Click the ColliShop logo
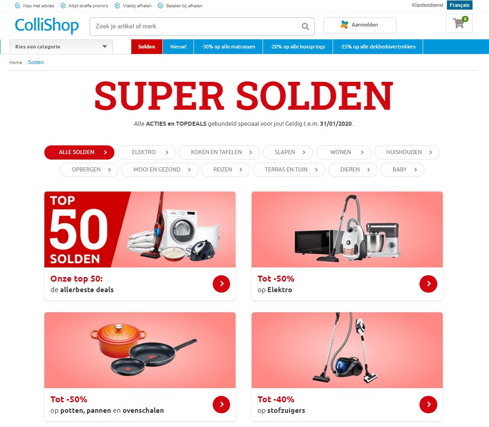This screenshot has width=489, height=427. (x=47, y=26)
